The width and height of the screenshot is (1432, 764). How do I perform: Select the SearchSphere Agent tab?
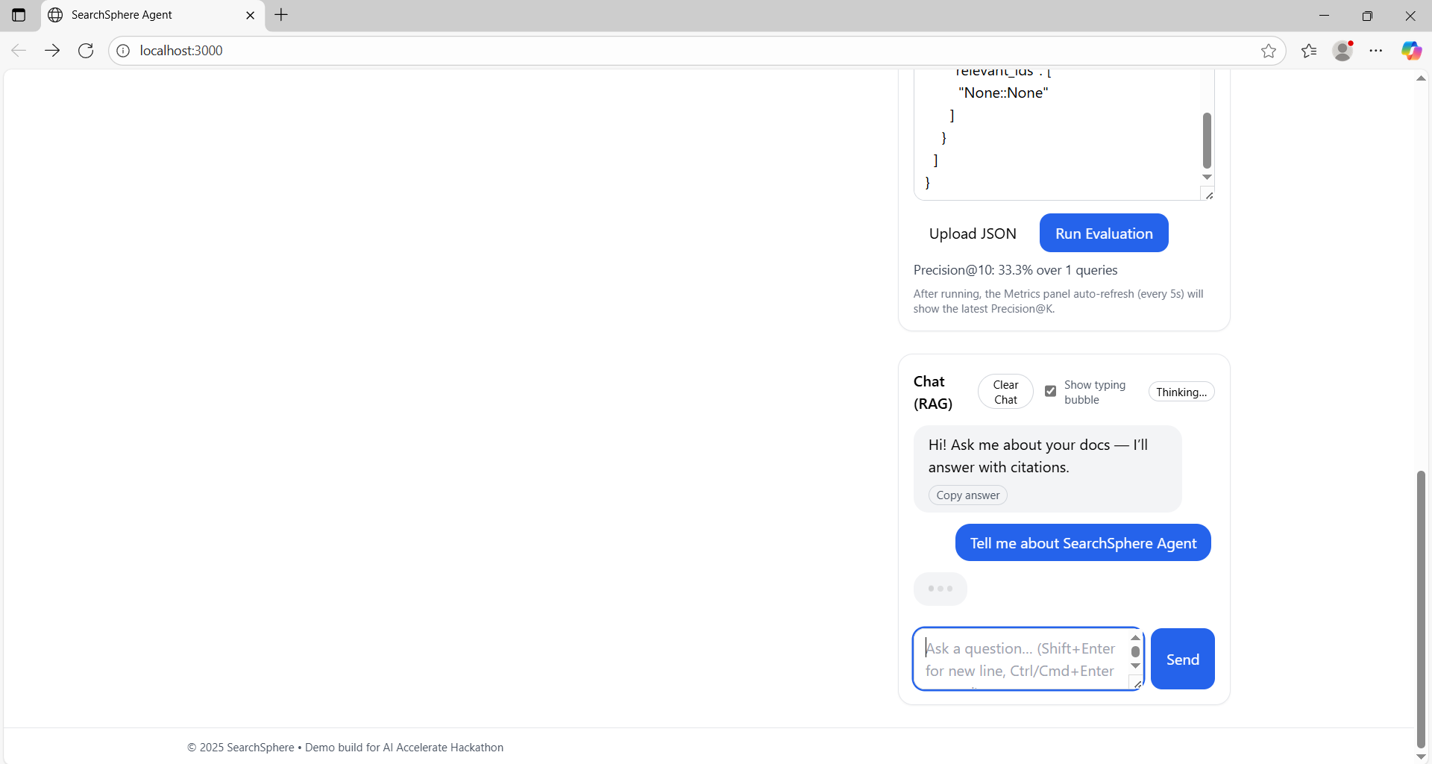(153, 15)
